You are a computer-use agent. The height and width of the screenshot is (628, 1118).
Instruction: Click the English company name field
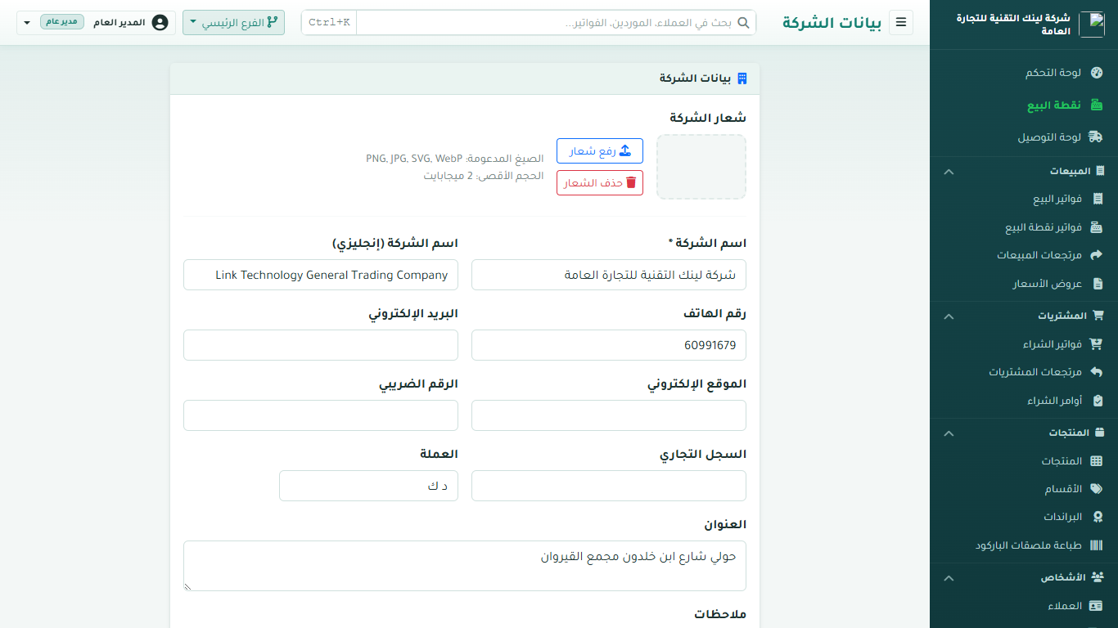pos(321,275)
